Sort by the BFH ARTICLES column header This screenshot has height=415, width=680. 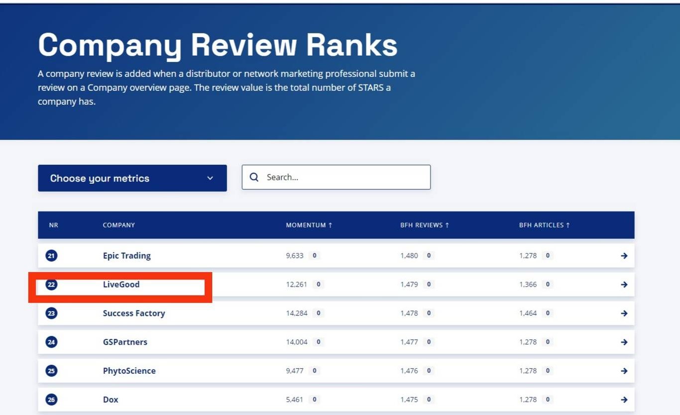[545, 225]
